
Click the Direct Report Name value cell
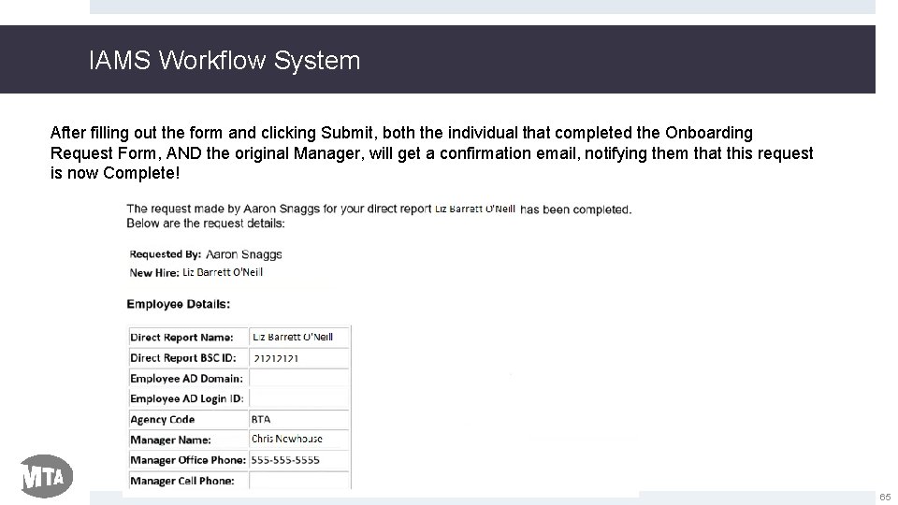tap(299, 337)
